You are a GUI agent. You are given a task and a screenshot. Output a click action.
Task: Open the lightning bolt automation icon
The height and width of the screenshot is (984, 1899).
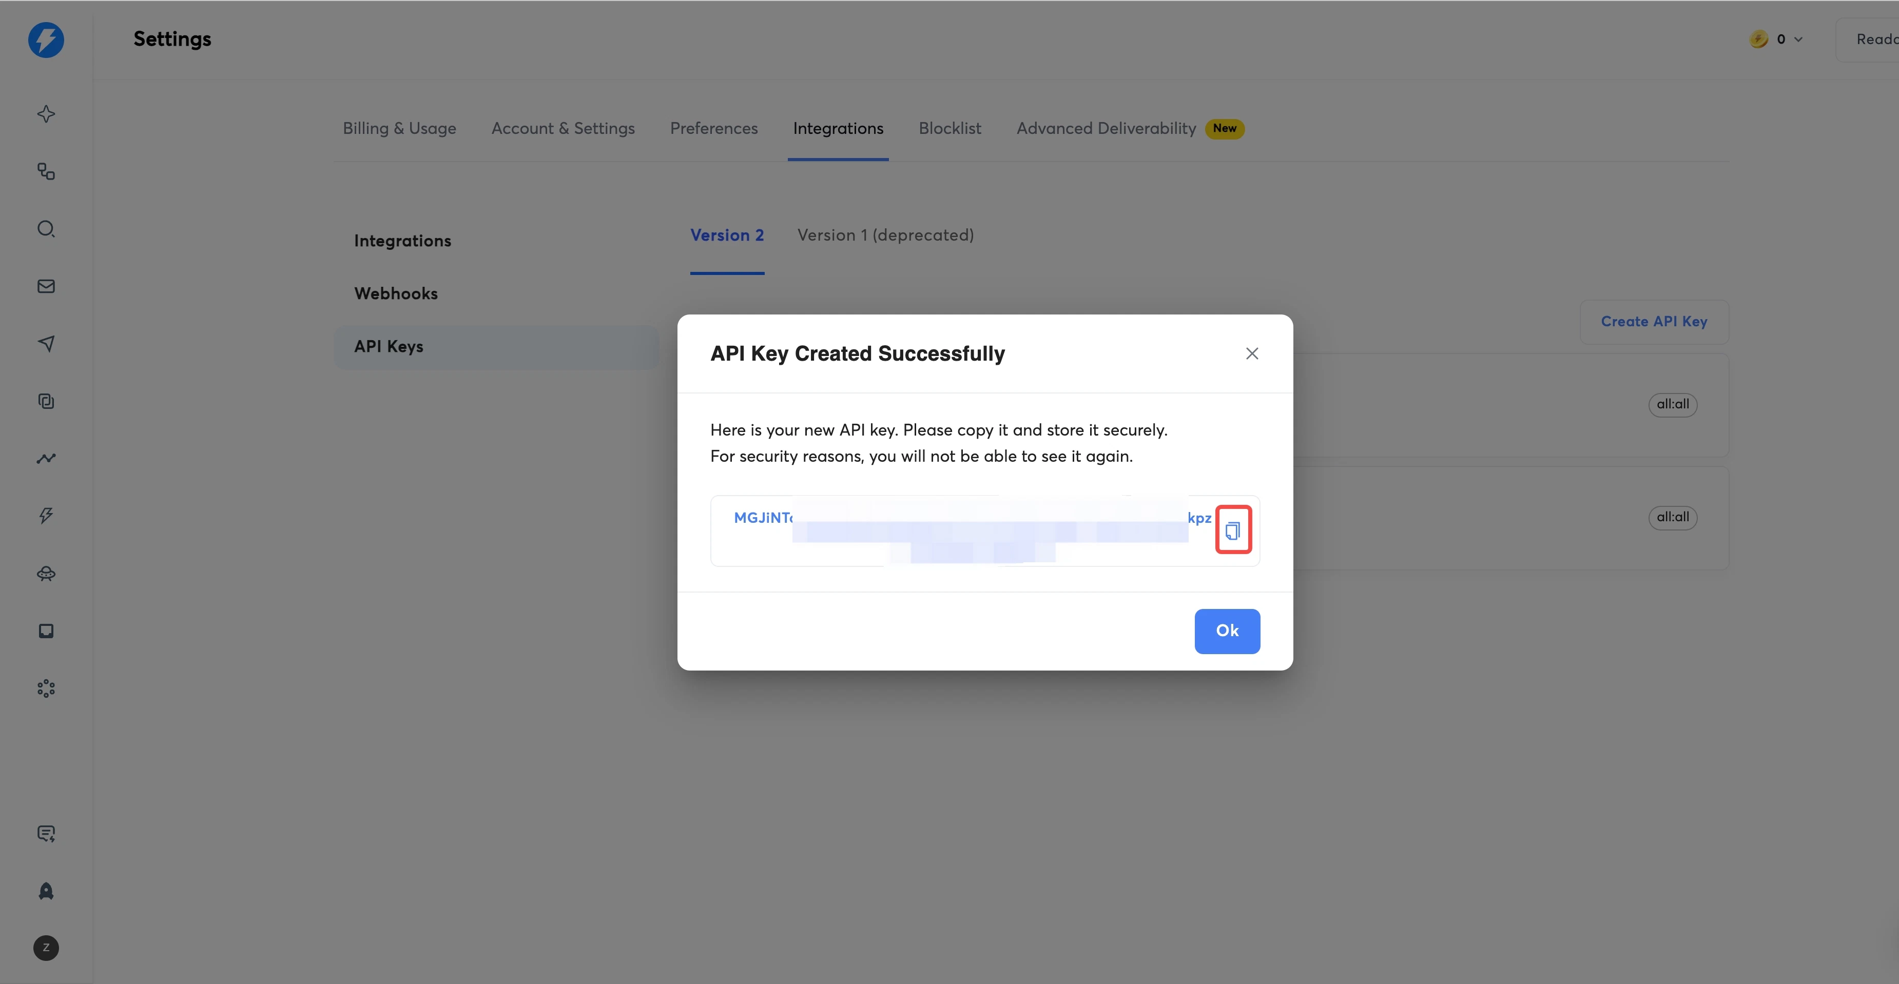(46, 515)
